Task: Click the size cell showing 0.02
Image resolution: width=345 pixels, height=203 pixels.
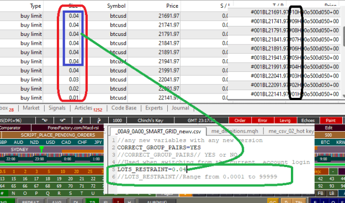Action: (74, 89)
